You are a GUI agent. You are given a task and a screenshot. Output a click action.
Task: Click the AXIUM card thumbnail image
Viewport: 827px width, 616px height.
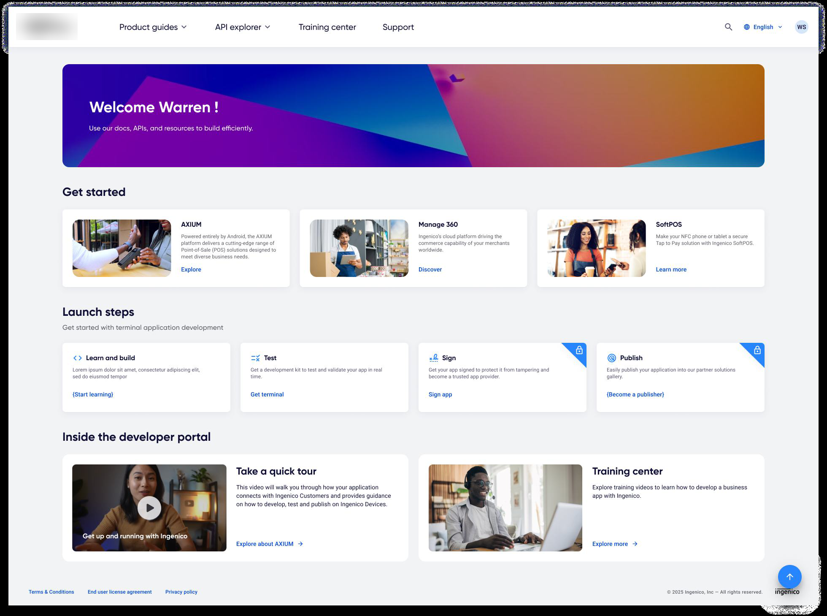tap(122, 248)
